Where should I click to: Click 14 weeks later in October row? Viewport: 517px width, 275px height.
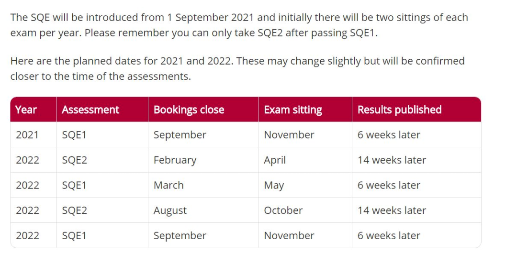[x=392, y=210]
